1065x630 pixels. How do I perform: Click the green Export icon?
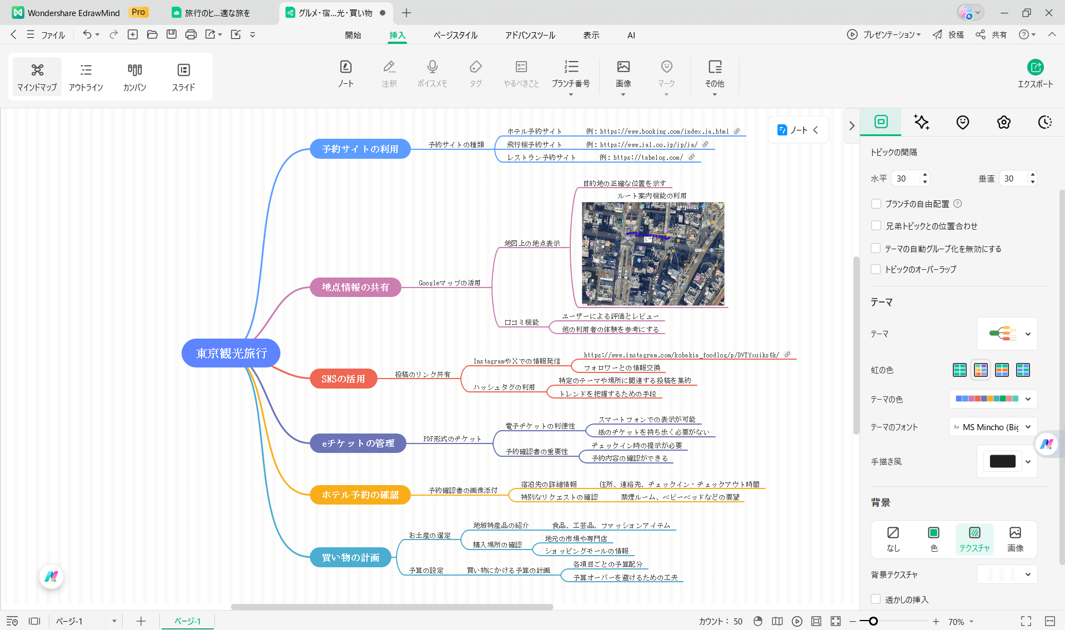coord(1035,68)
